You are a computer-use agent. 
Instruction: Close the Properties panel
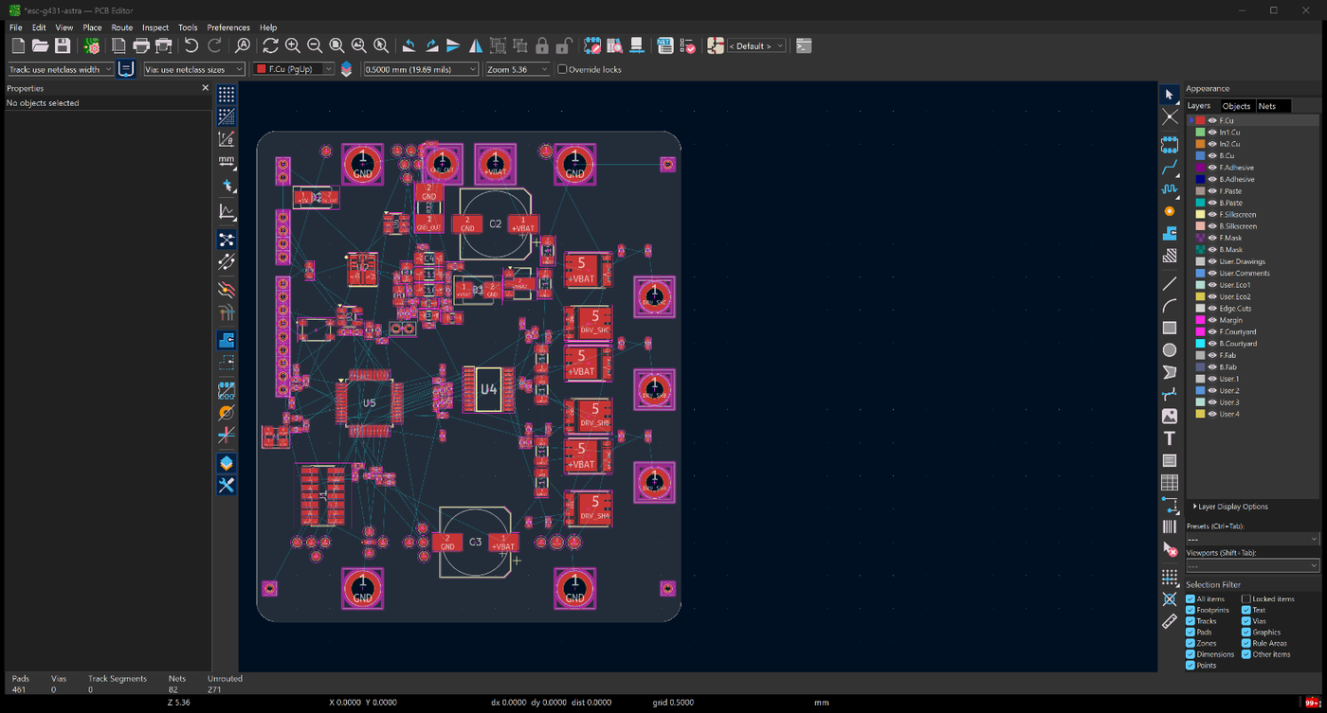click(205, 88)
